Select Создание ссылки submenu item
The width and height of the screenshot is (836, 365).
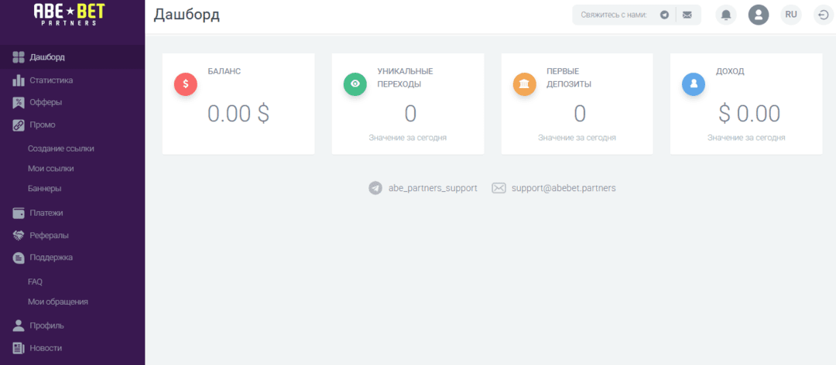click(x=61, y=148)
